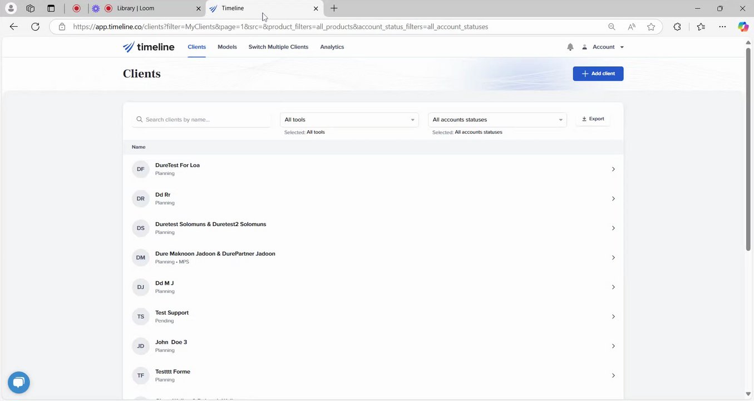Click the TS avatar for Test Support

tap(141, 316)
